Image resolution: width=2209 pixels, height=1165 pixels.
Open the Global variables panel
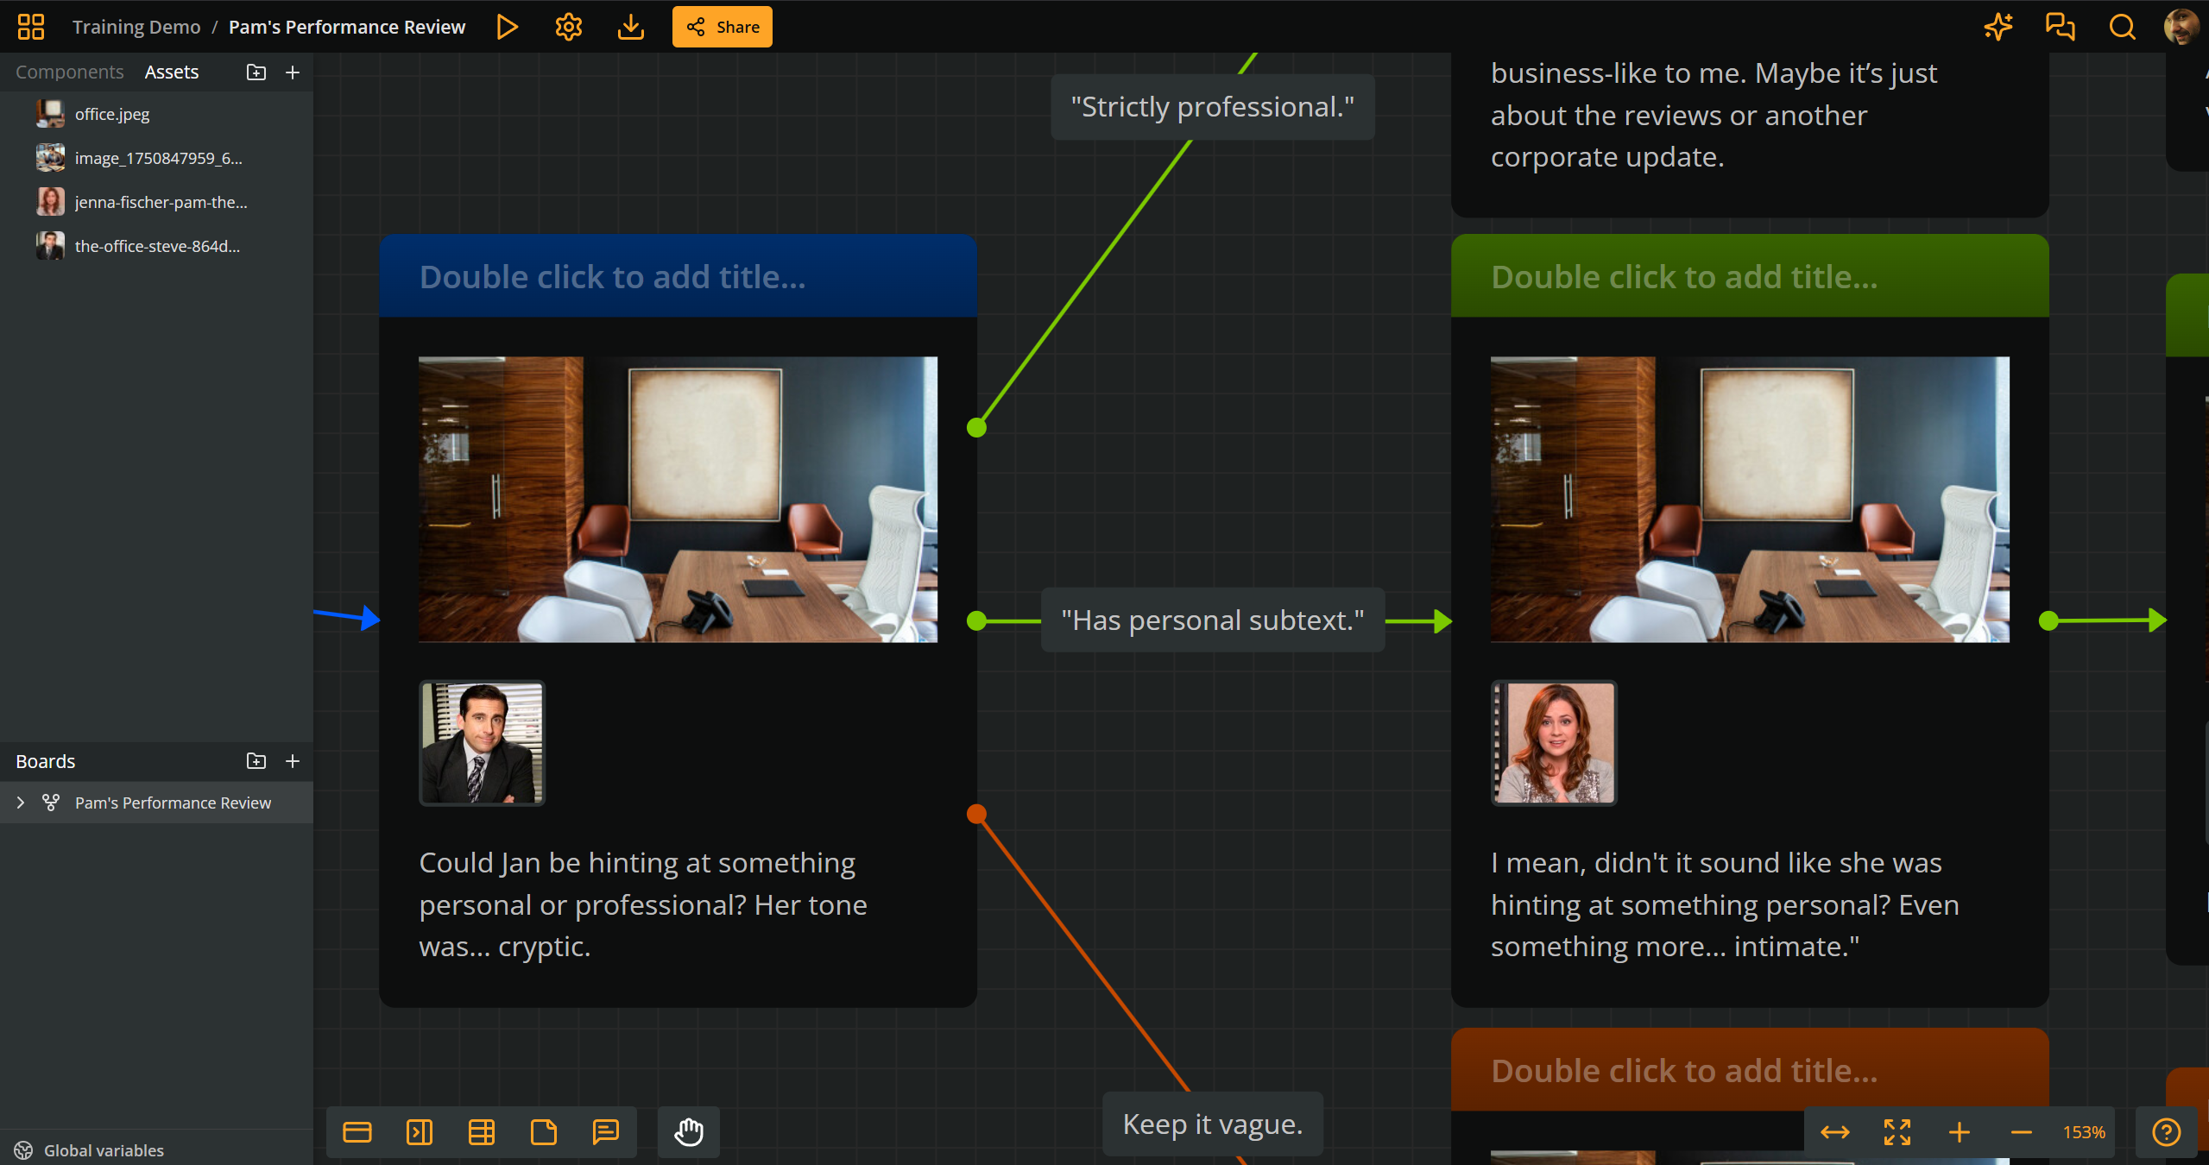[89, 1149]
